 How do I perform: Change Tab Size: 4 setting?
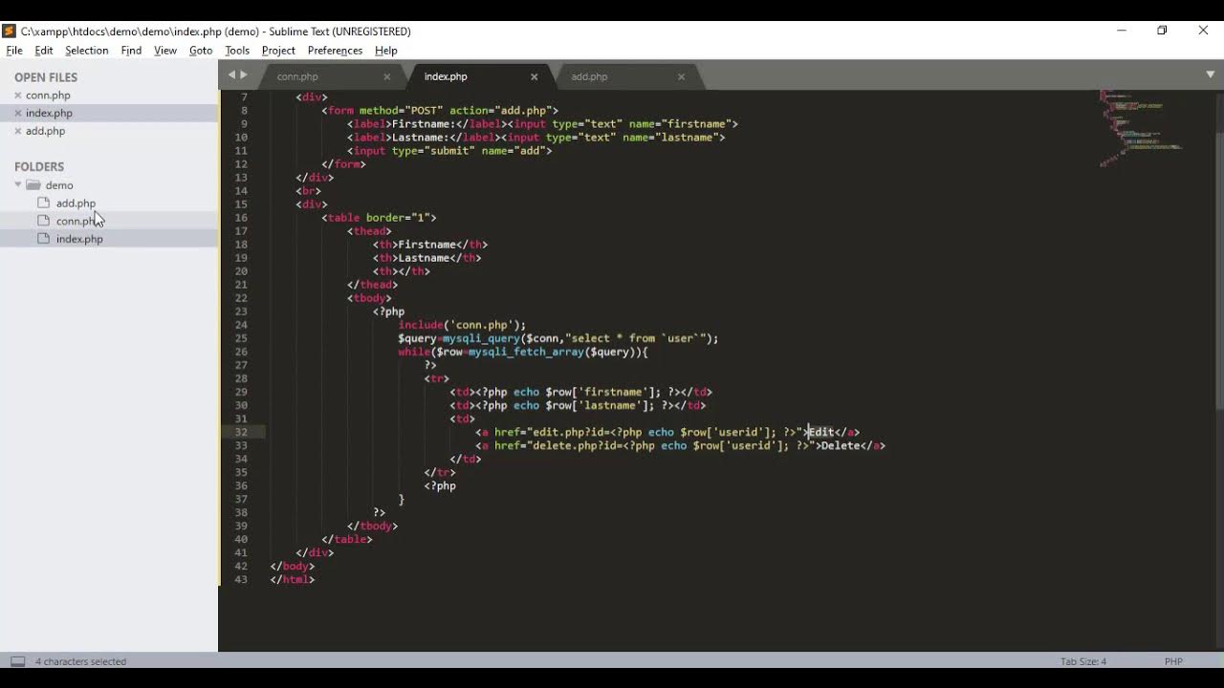[1083, 661]
